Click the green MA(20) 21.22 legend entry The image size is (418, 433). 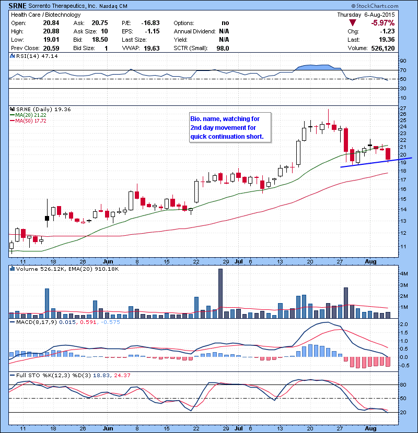click(28, 115)
